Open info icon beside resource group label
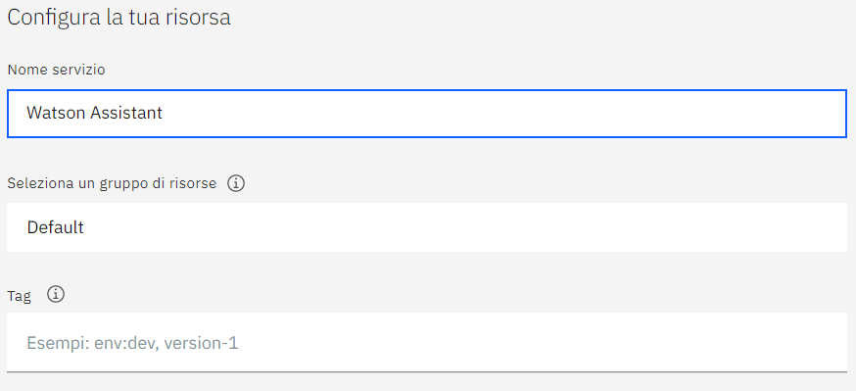Viewport: 856px width, 391px height. 236,183
